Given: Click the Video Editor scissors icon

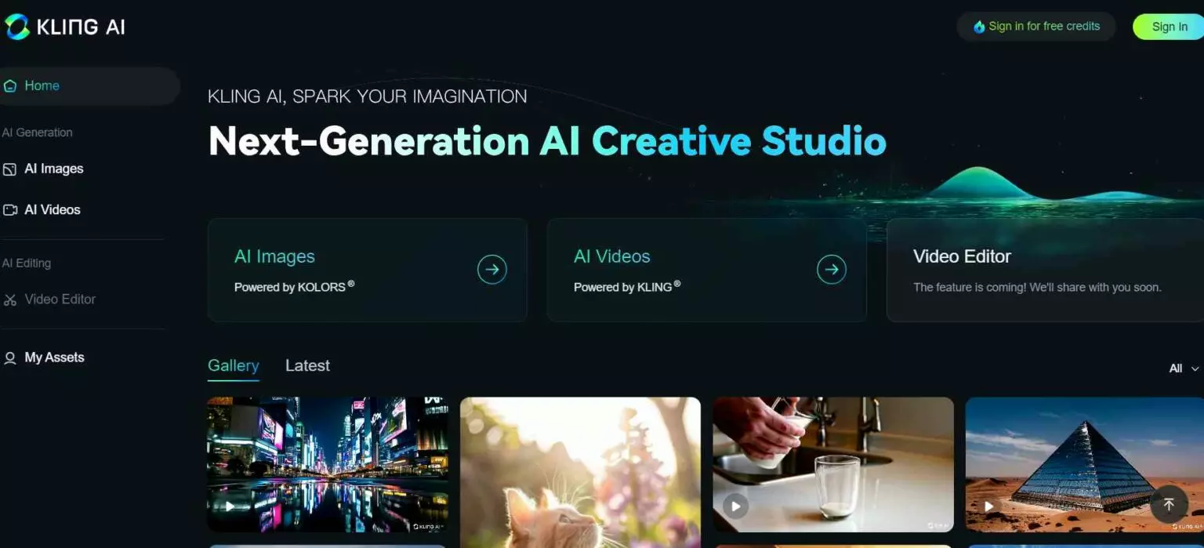Looking at the screenshot, I should (x=10, y=299).
